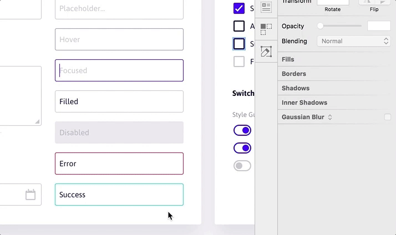Select the edit-shape pencil icon in sidebar
This screenshot has width=396, height=235.
coord(266,52)
